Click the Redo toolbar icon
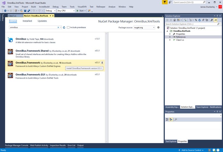 (x=40, y=11)
